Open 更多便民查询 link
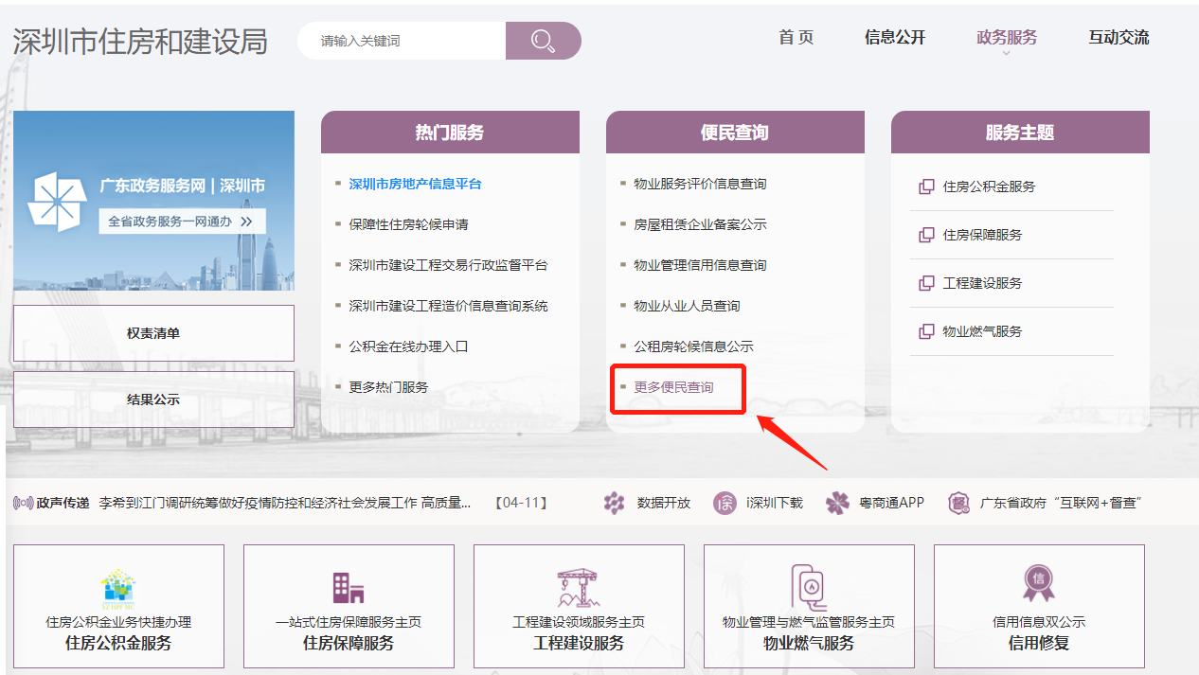1199x675 pixels. click(x=673, y=387)
